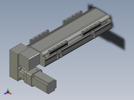Pick the small side hole on the motor adapter flange

[30, 78]
